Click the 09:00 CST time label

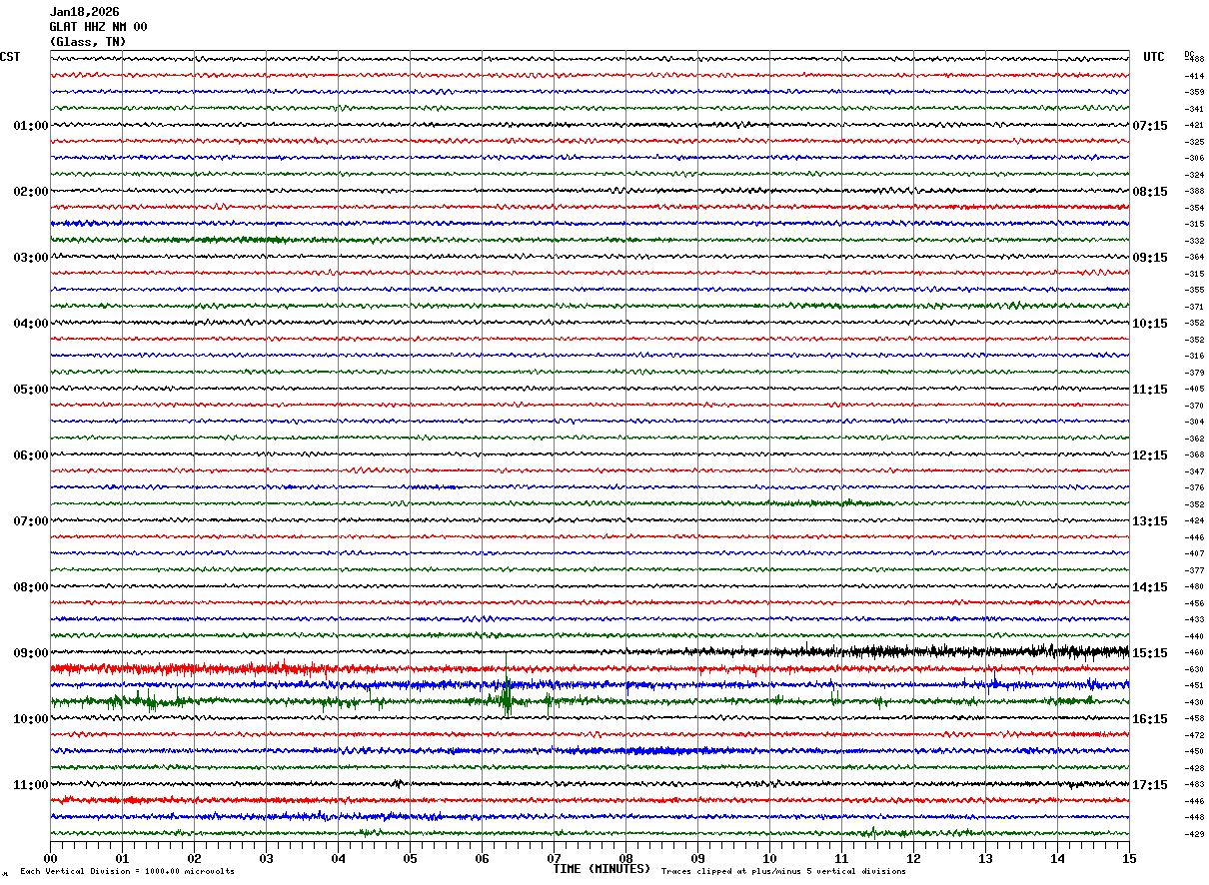pyautogui.click(x=30, y=653)
